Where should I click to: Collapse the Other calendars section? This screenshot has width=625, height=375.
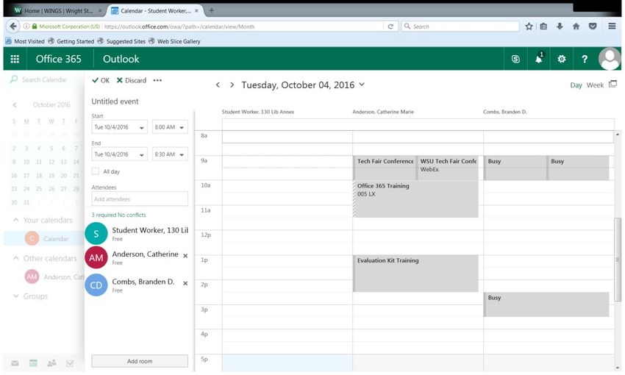[16, 258]
